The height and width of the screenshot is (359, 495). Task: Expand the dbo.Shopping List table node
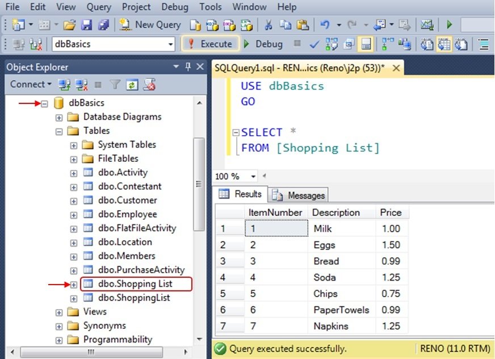point(74,285)
